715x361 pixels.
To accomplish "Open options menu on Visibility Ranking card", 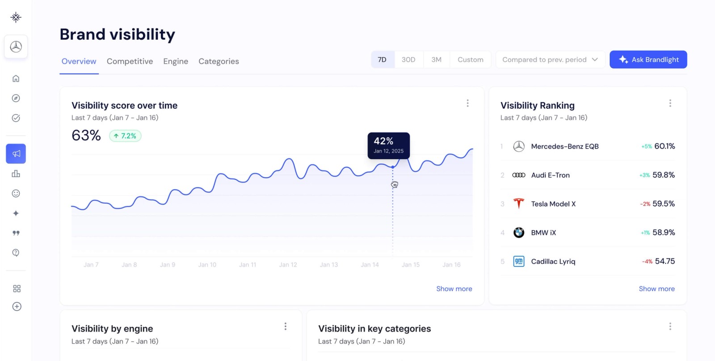I will 670,103.
